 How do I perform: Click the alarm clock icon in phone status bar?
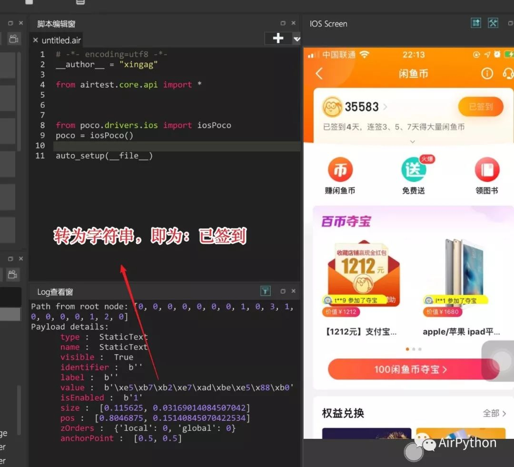click(497, 54)
